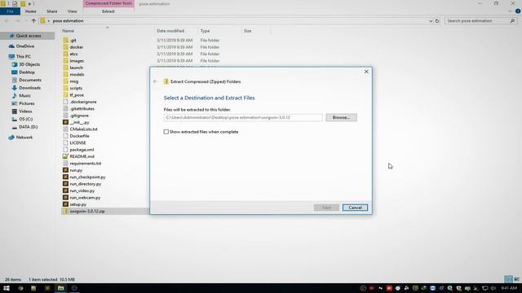This screenshot has width=522, height=293.
Task: Select the __init__.py file icon
Action: click(x=65, y=122)
